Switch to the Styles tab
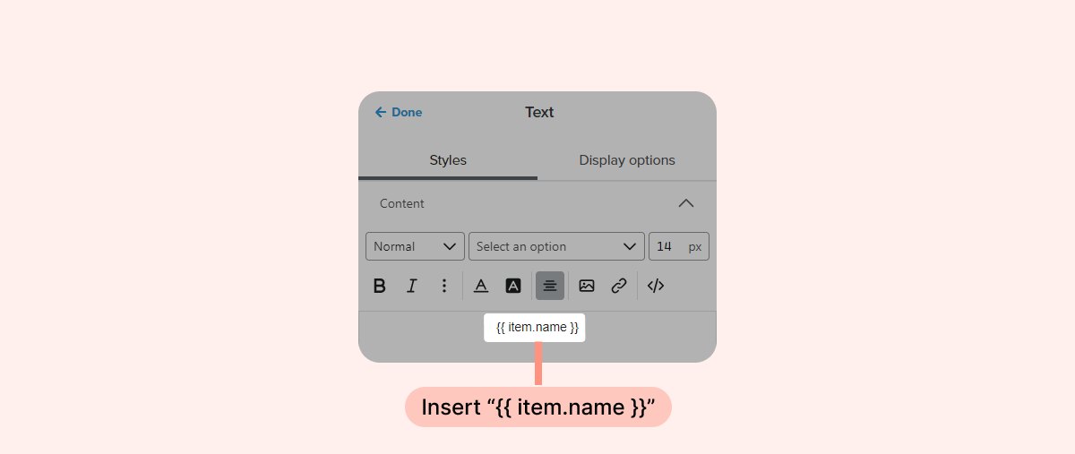This screenshot has height=454, width=1075. point(448,160)
